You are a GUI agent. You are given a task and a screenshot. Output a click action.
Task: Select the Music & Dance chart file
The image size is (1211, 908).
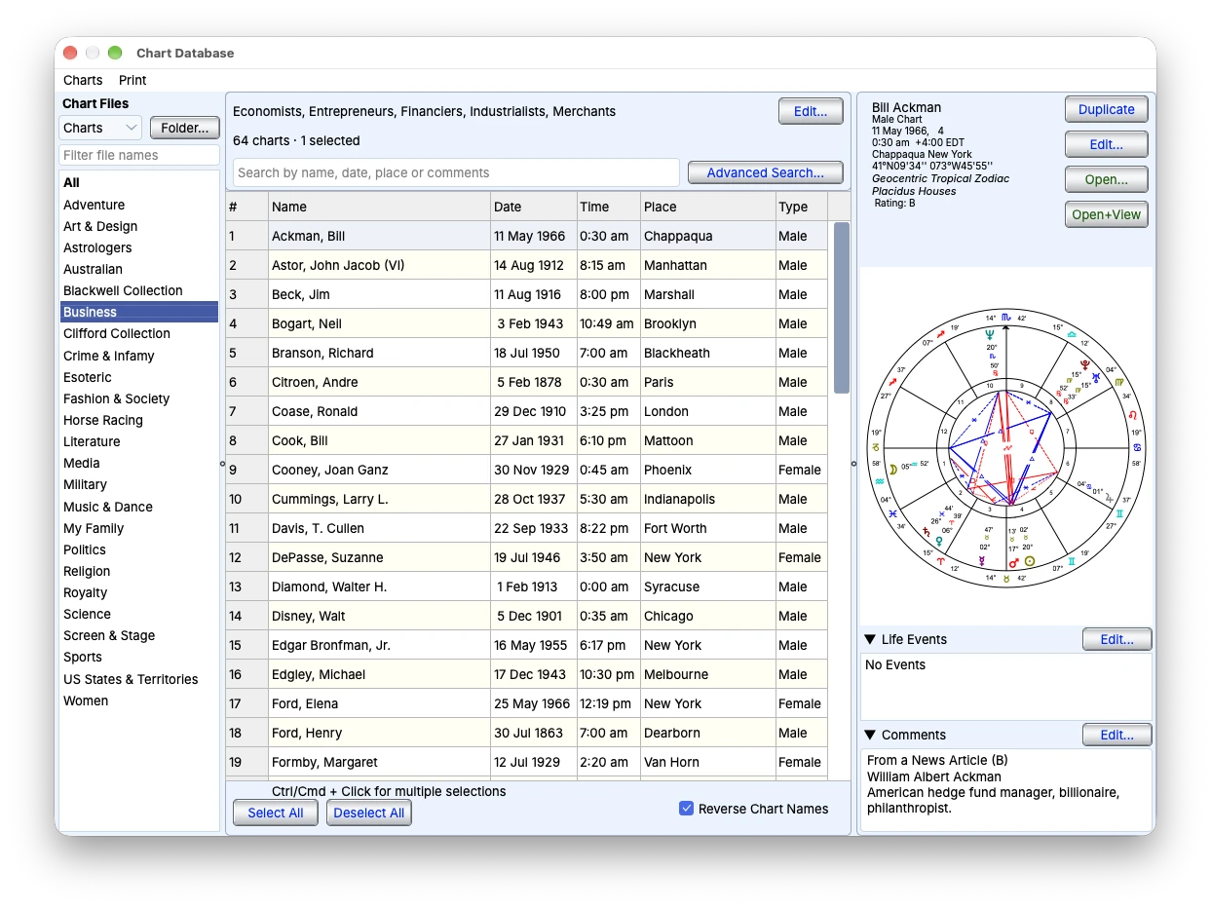(x=139, y=507)
